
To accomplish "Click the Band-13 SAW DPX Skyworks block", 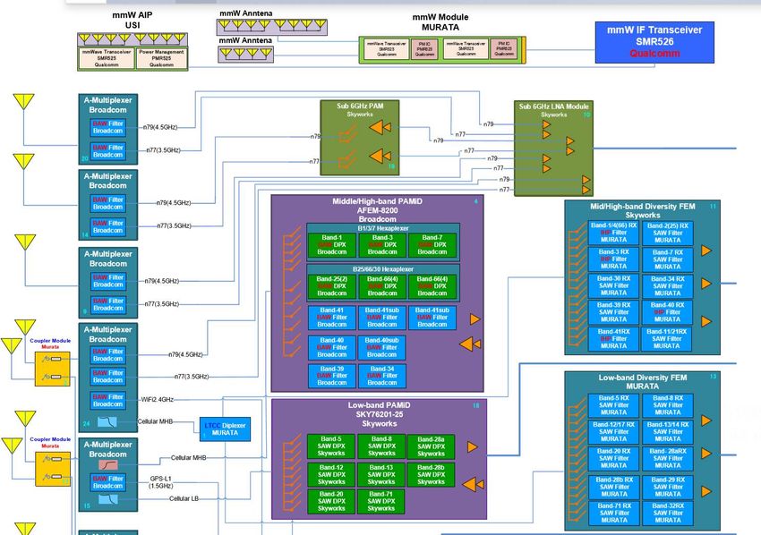I will [x=381, y=475].
